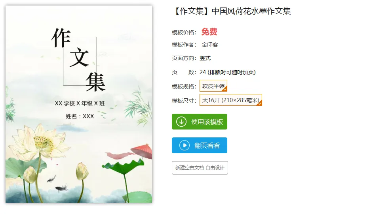
Task: Click the page count text 24 (排版时可随时加页)
Action: point(228,72)
